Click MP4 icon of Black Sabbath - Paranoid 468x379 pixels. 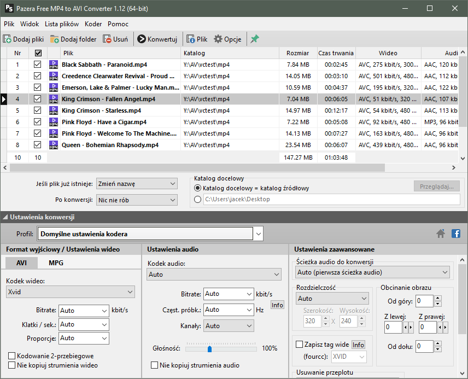[x=54, y=65]
